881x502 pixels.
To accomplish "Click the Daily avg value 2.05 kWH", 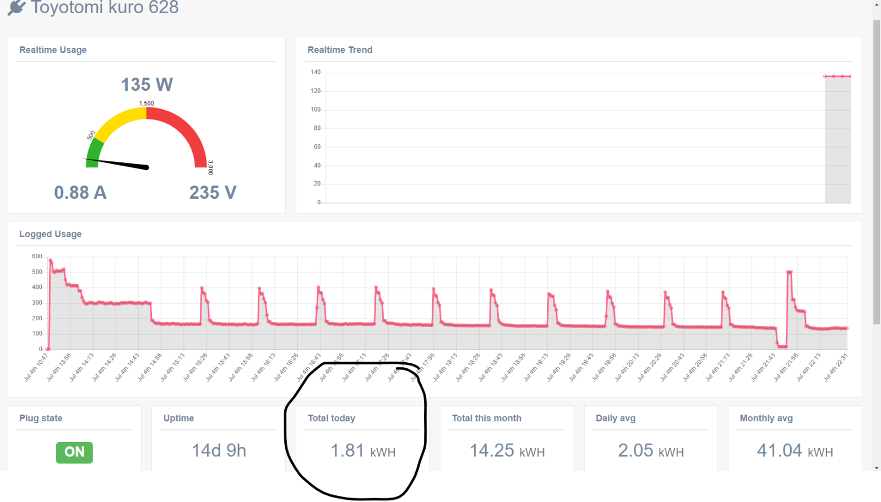I will pos(651,451).
